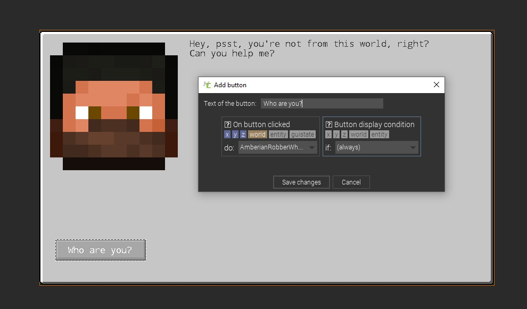
Task: Expand the z tag in Button display condition
Action: tap(344, 134)
